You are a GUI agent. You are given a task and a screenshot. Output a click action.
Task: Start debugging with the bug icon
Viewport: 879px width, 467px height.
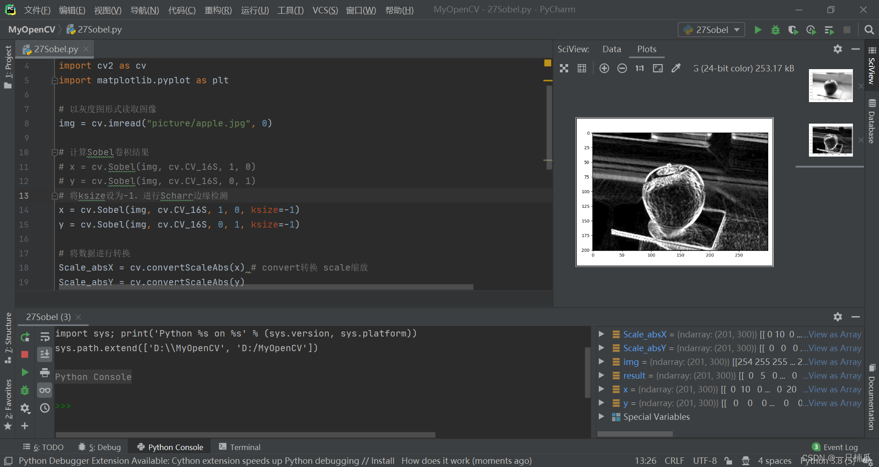pos(775,29)
